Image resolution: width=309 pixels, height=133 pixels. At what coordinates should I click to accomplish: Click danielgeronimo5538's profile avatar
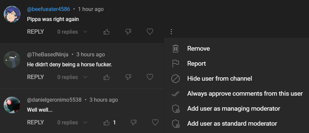click(12, 105)
